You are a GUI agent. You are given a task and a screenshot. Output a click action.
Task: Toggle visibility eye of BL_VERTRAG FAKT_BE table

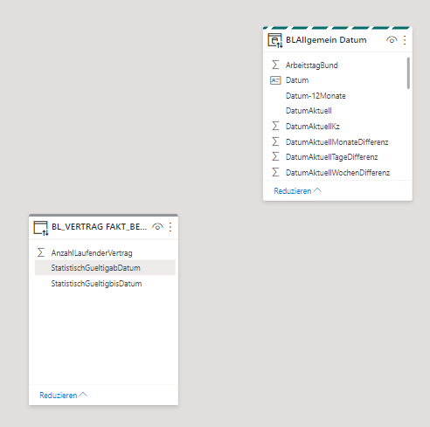[x=157, y=227]
